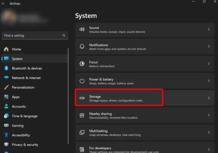Click the search magnifier icon
Screen dimensions: 218x153
coord(64,35)
